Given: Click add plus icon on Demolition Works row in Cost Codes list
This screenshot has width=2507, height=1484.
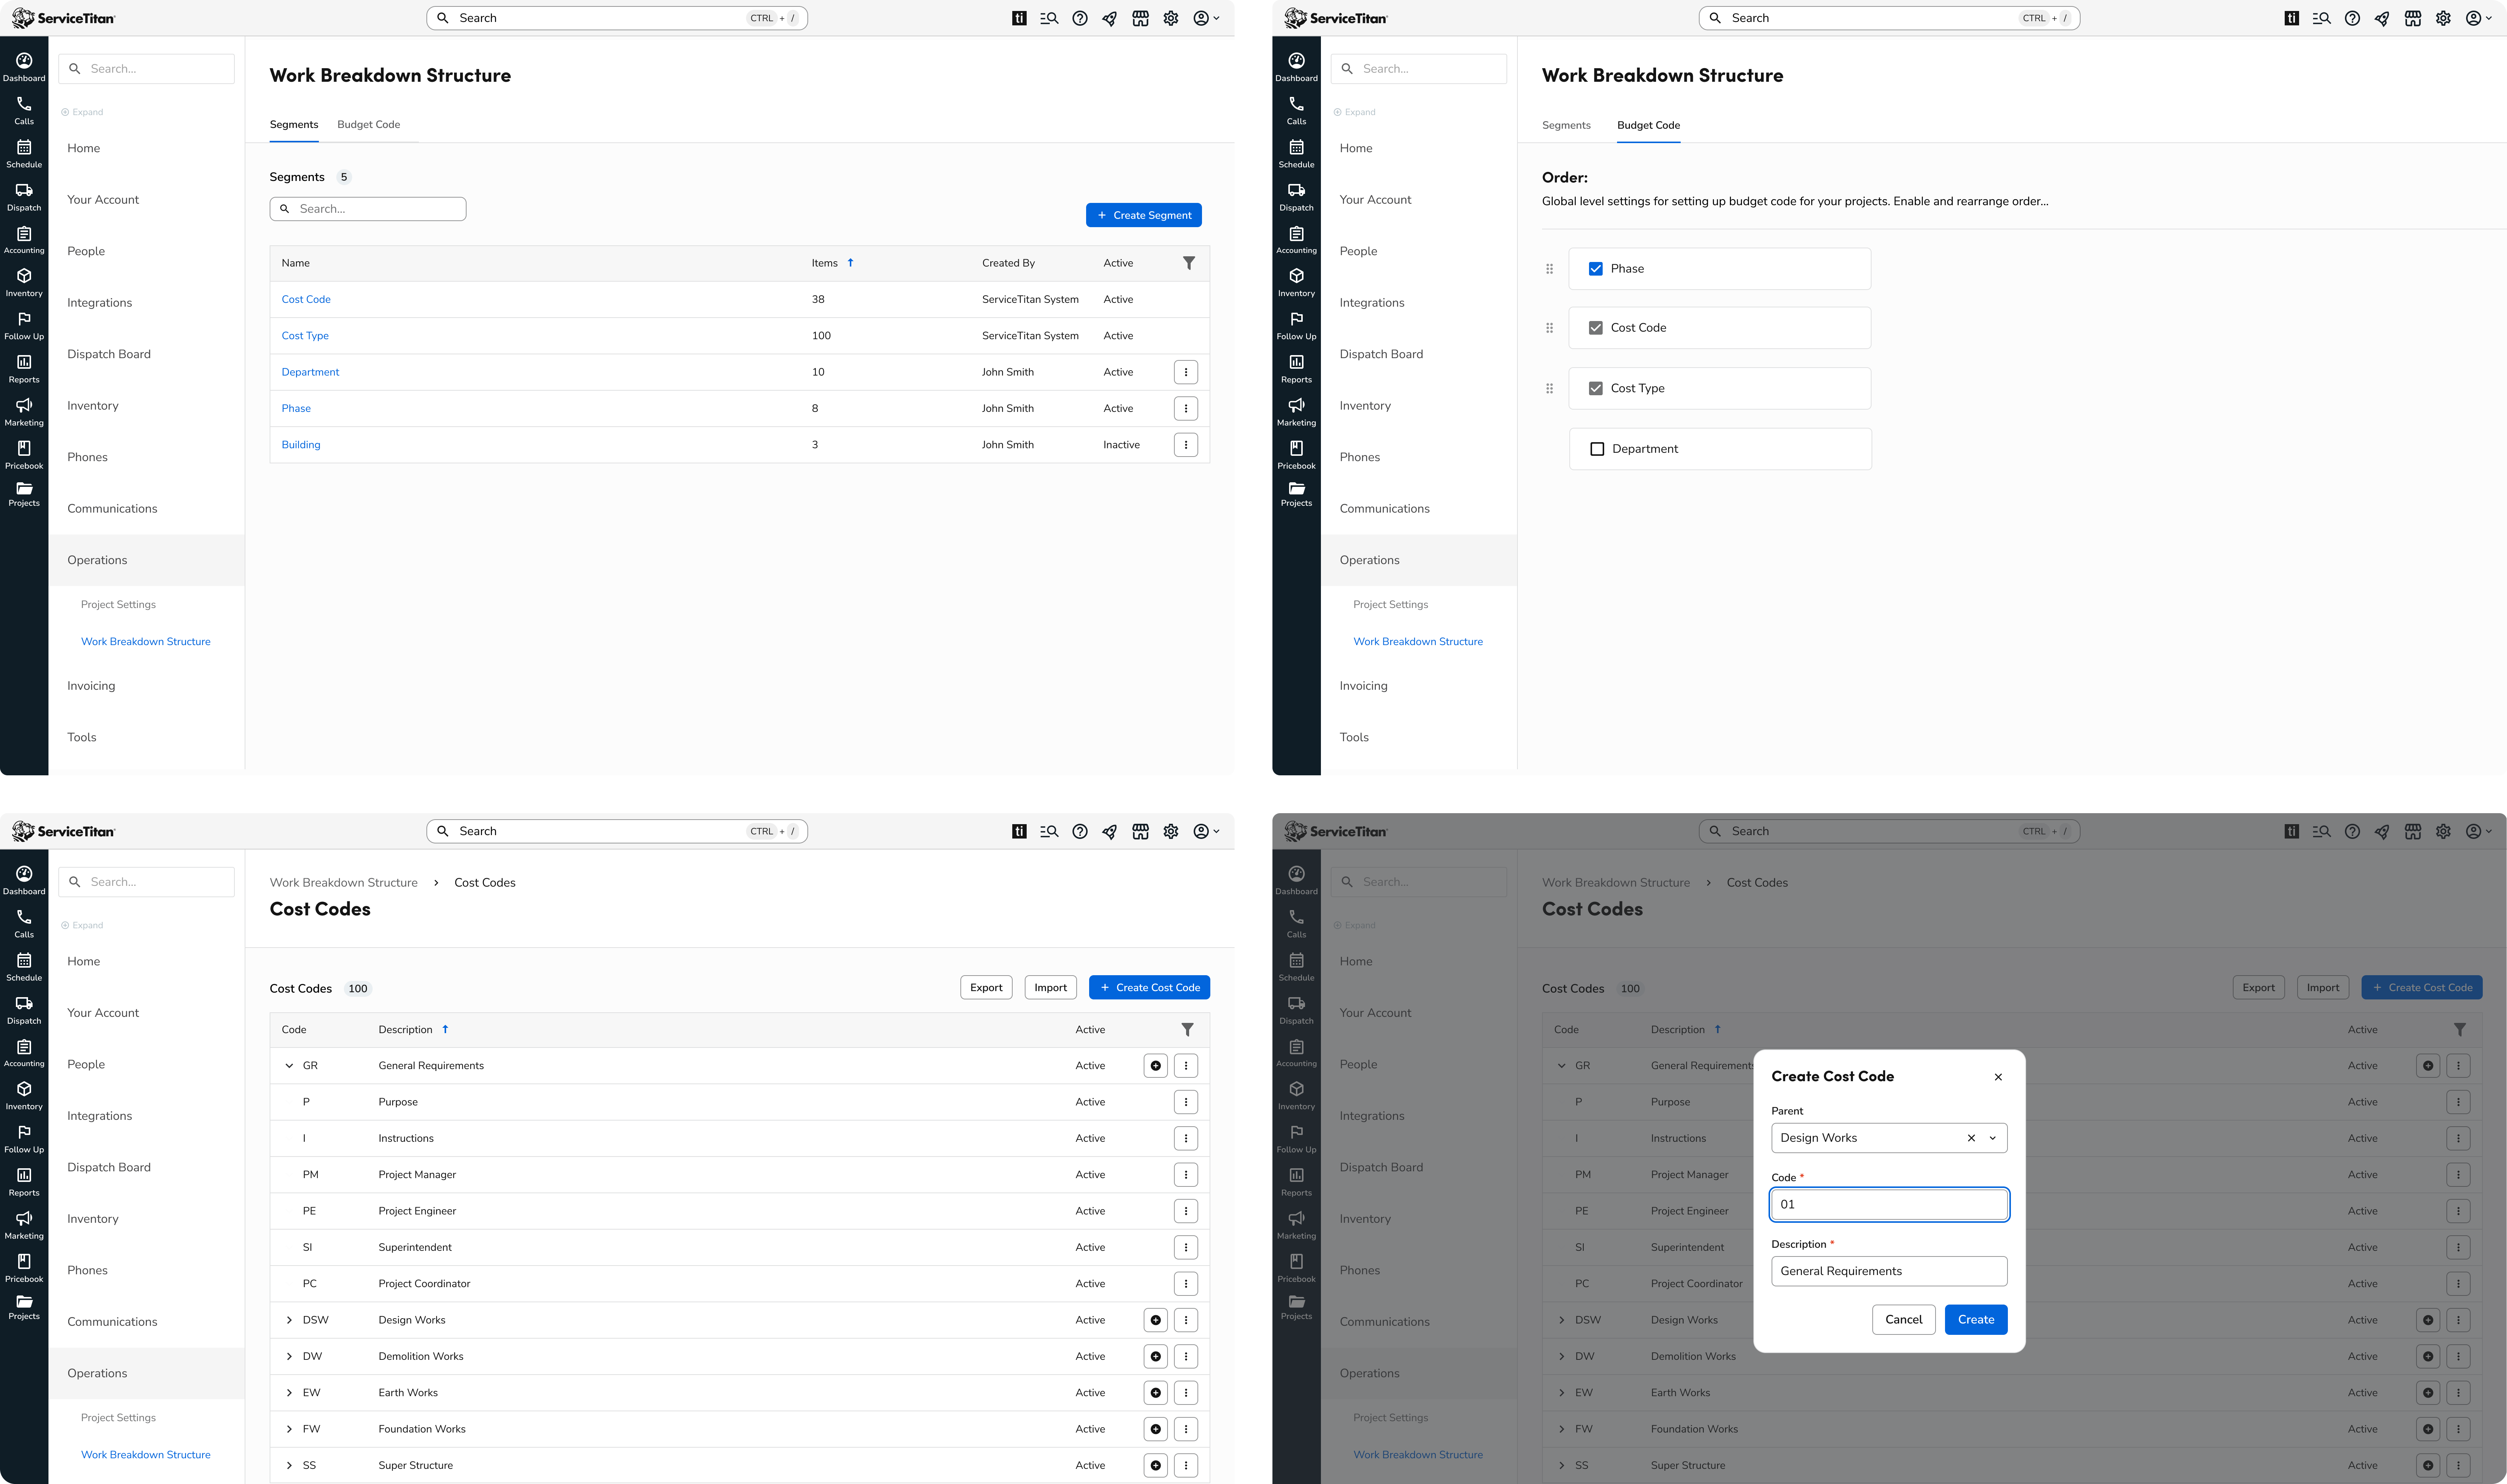Looking at the screenshot, I should pyautogui.click(x=1155, y=1357).
